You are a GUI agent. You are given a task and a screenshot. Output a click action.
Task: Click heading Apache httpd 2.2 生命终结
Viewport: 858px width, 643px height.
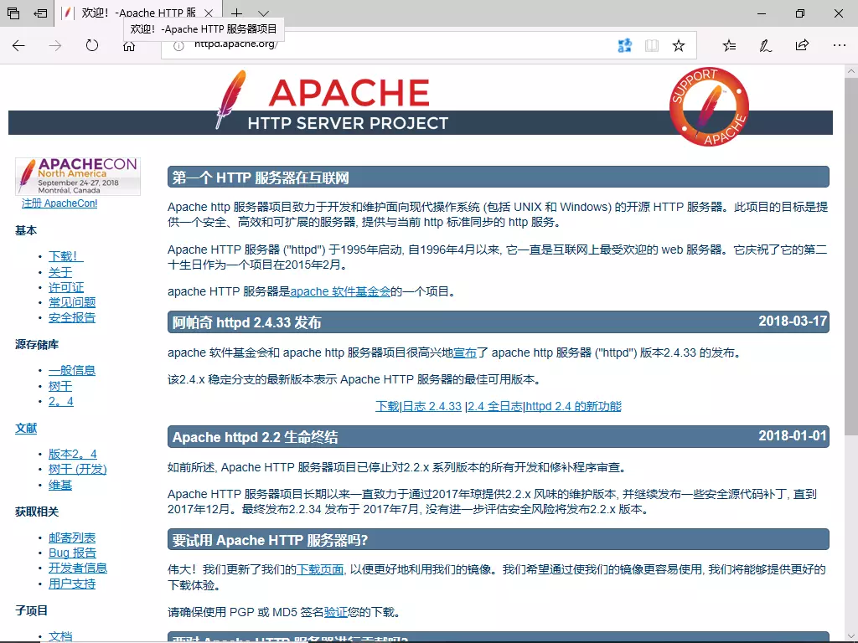(255, 437)
